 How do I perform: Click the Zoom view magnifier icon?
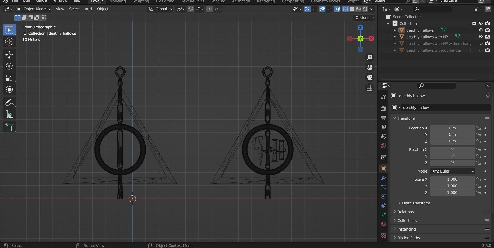tap(370, 57)
